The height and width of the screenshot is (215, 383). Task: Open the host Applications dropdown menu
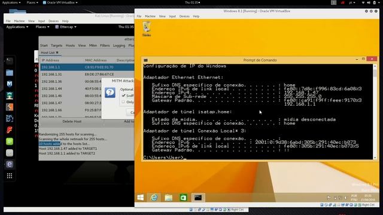coord(11,2)
